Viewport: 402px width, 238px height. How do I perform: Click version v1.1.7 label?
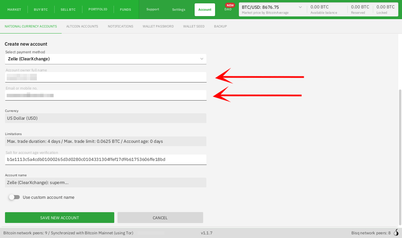coord(207,233)
